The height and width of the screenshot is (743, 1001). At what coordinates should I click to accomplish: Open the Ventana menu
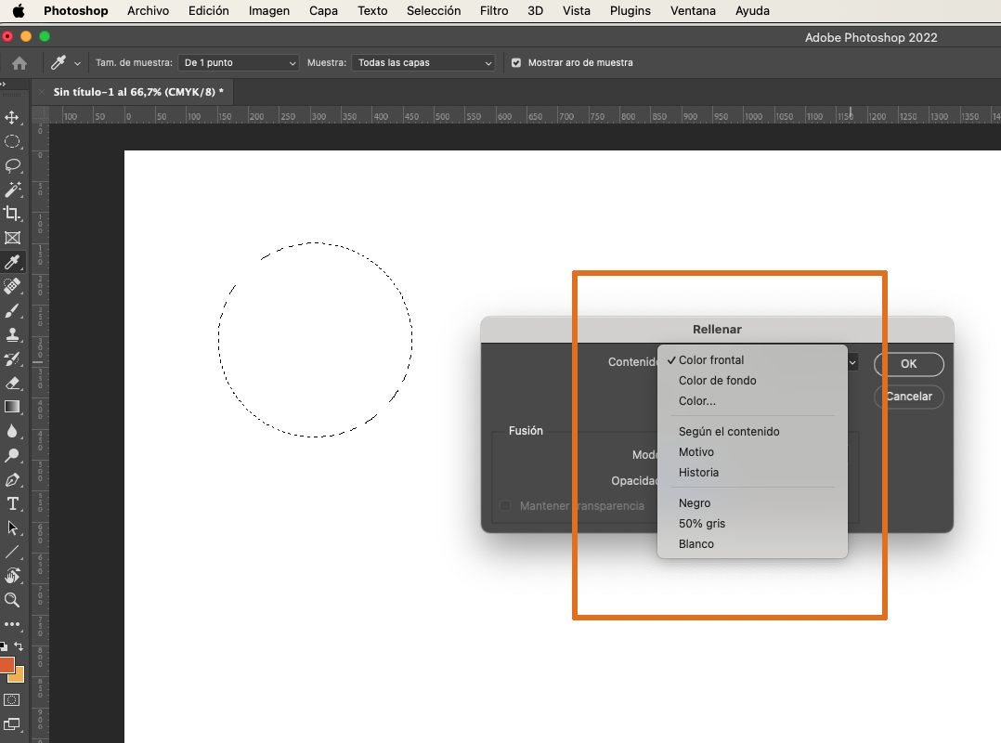coord(693,11)
